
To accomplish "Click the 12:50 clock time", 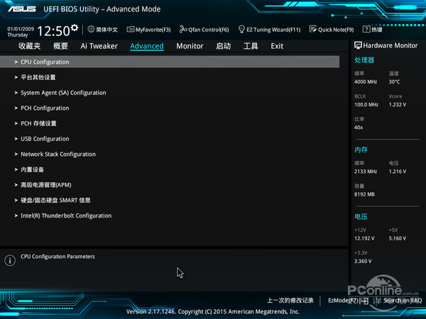I will (53, 31).
